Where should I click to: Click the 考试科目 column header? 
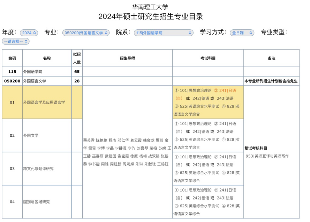pyautogui.click(x=208, y=58)
